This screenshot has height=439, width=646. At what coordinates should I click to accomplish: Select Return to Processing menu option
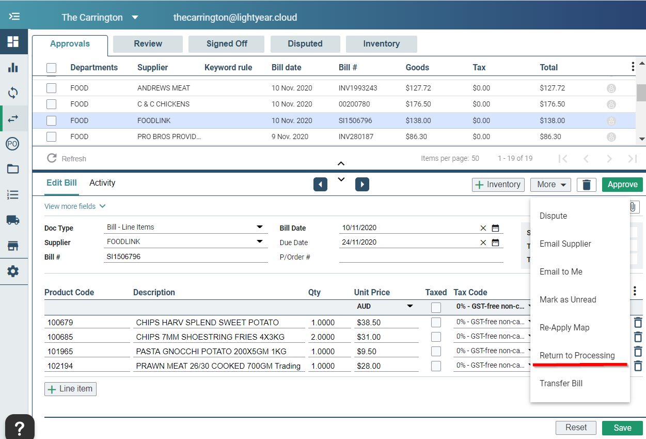577,356
